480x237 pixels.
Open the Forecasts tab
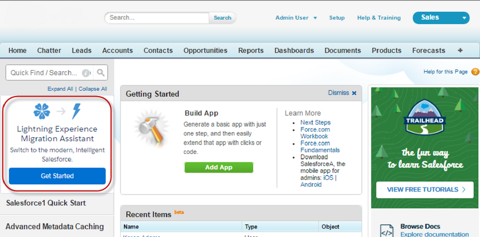pyautogui.click(x=428, y=51)
